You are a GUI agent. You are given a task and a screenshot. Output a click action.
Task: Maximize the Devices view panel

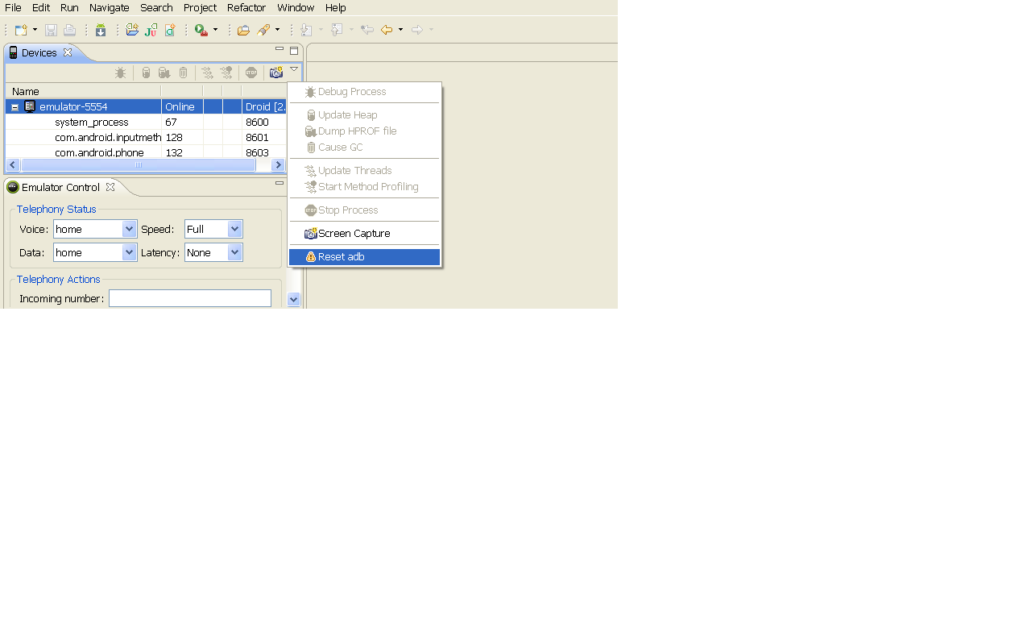point(294,50)
